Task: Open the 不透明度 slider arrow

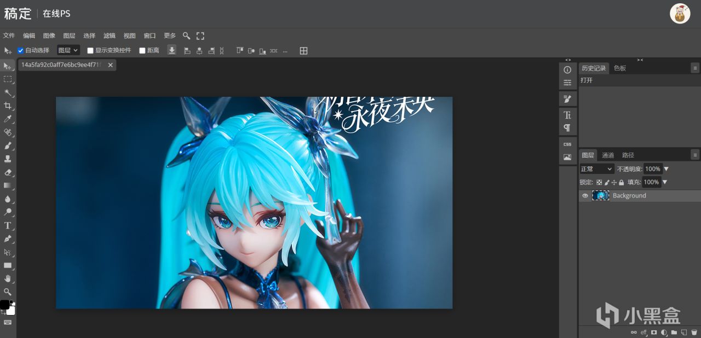Action: click(666, 169)
